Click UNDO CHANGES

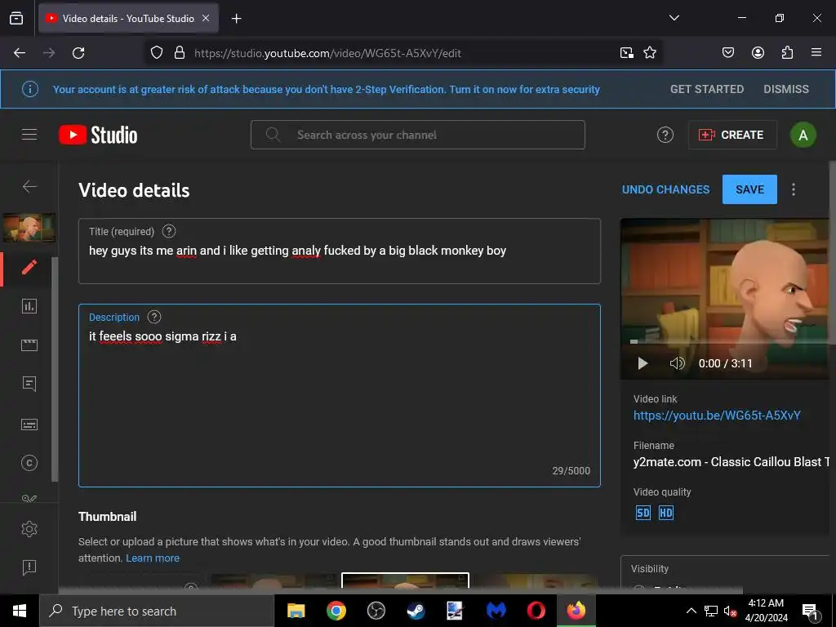click(665, 189)
